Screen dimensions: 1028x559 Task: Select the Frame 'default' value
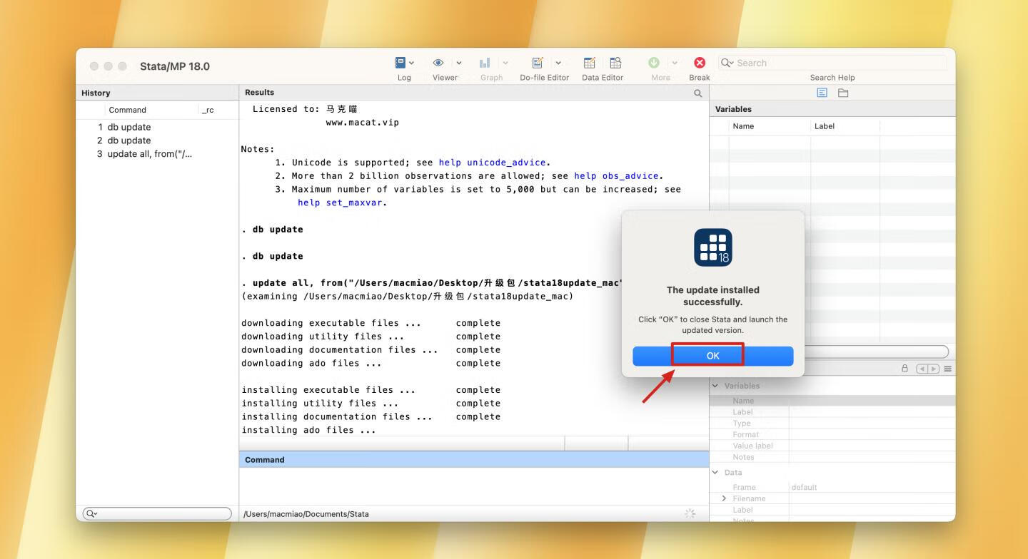(804, 487)
